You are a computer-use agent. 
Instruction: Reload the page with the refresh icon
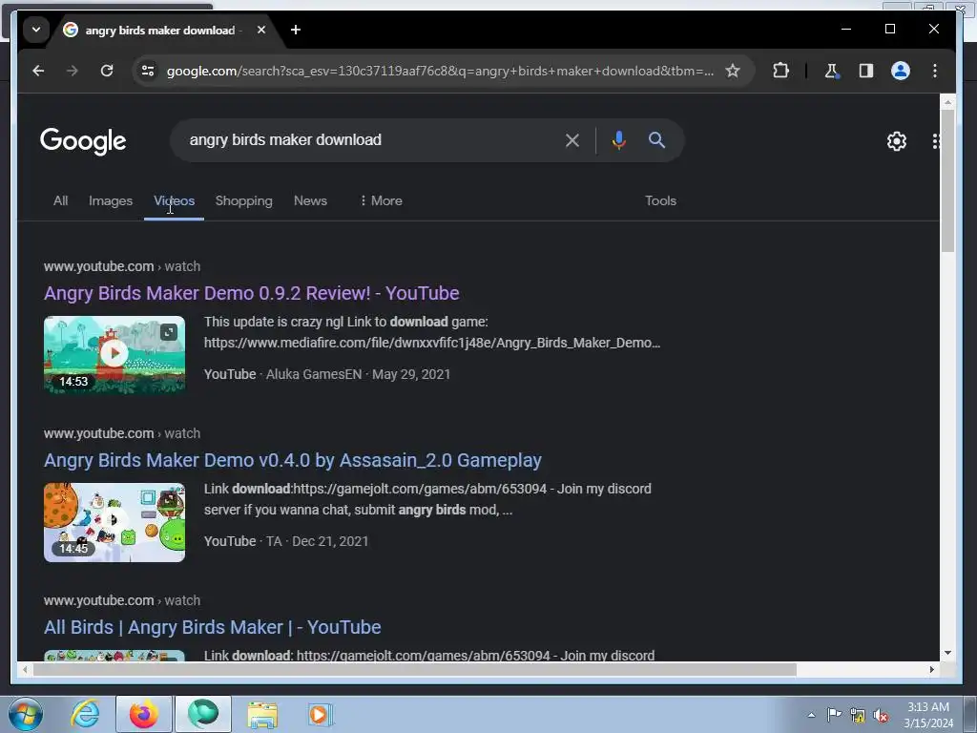[107, 71]
